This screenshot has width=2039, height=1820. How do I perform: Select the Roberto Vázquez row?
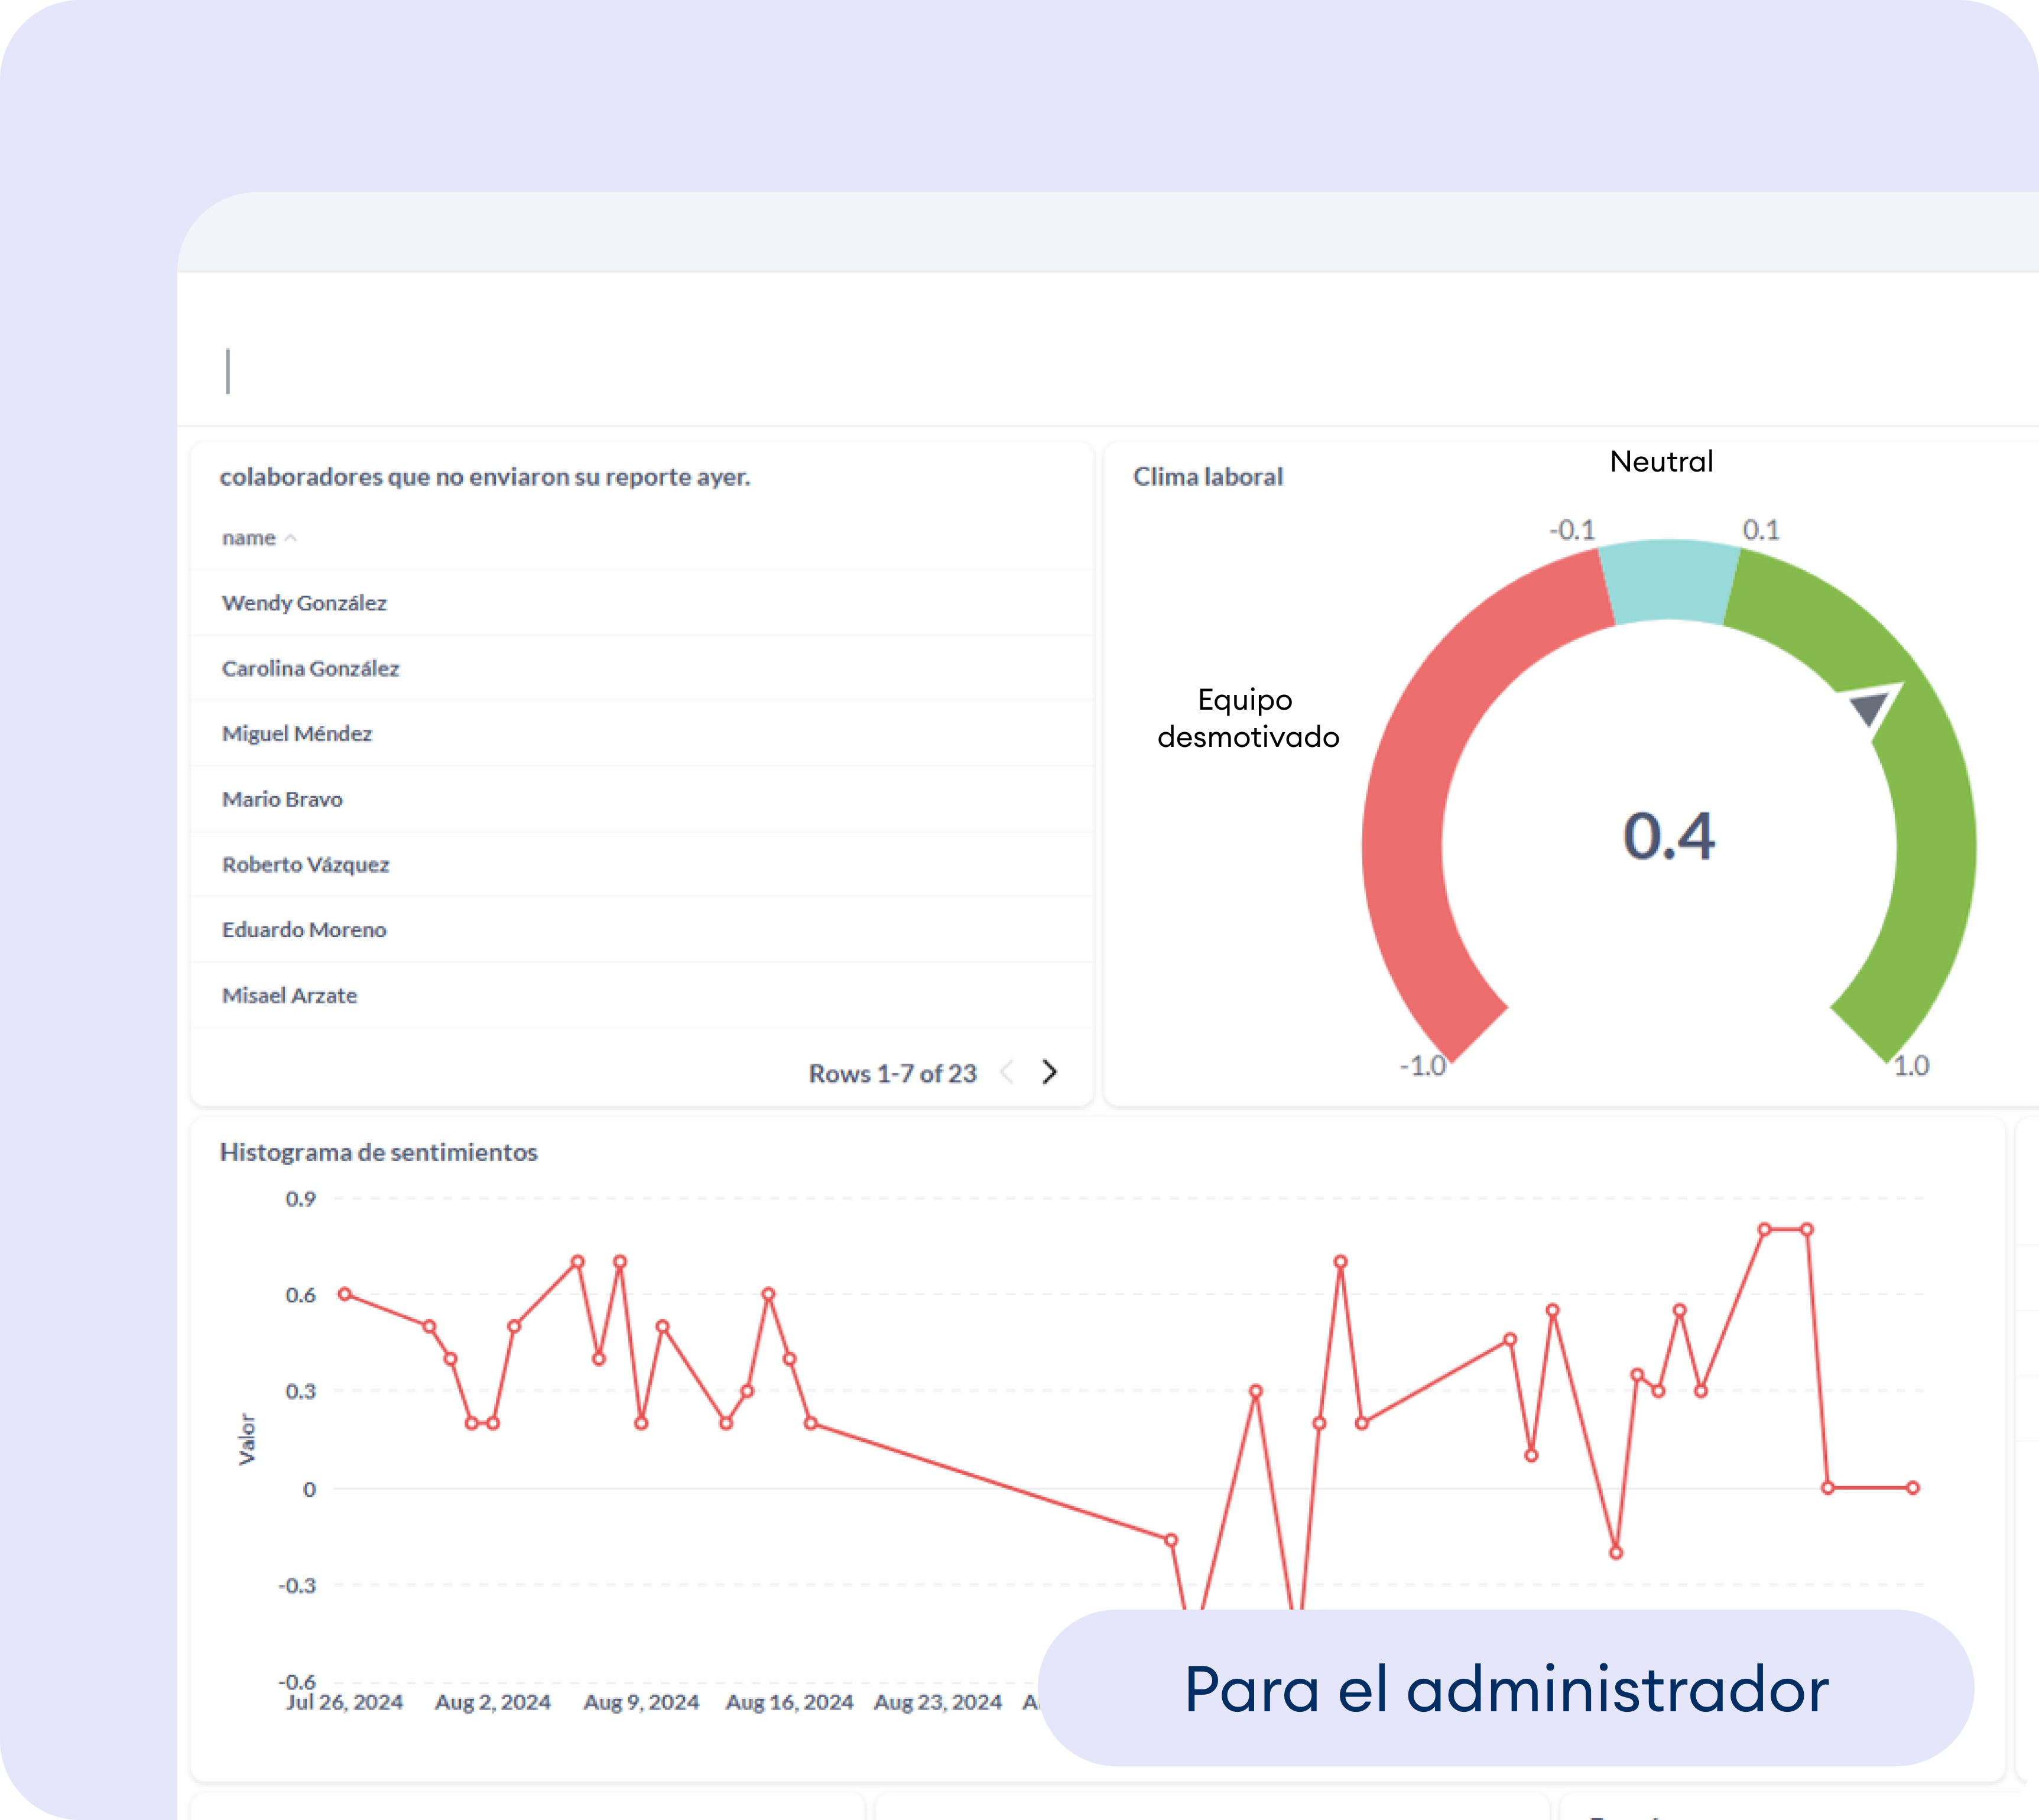(x=642, y=865)
